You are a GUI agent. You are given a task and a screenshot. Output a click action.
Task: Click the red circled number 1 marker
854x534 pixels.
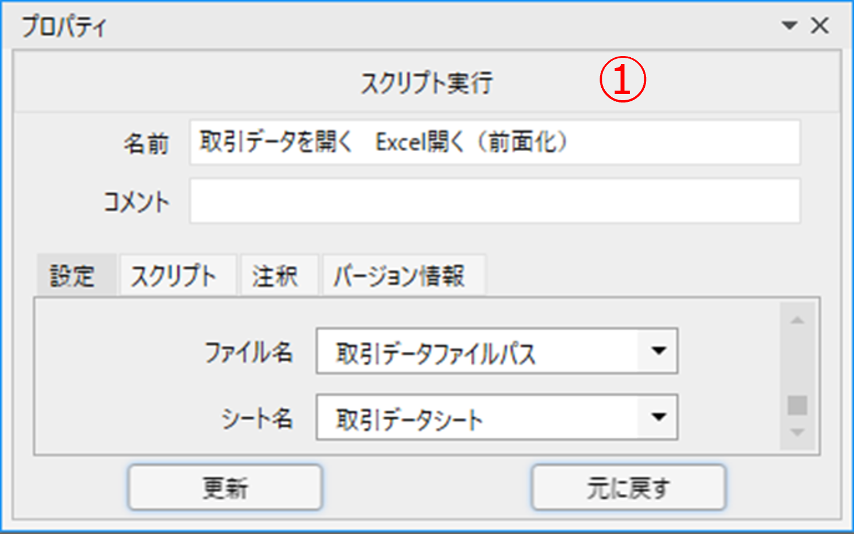(x=622, y=80)
